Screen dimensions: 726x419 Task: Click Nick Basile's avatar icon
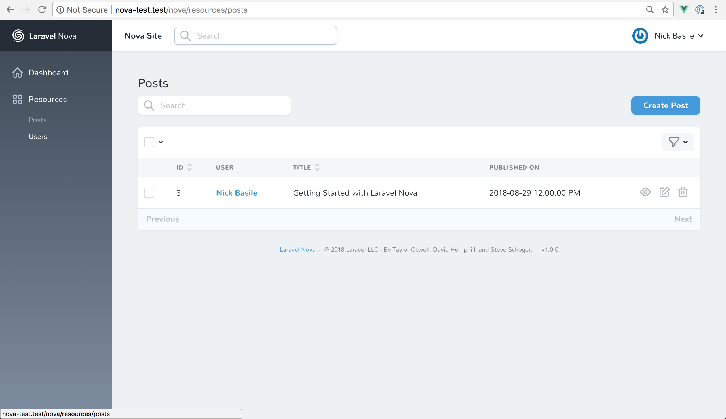point(640,36)
